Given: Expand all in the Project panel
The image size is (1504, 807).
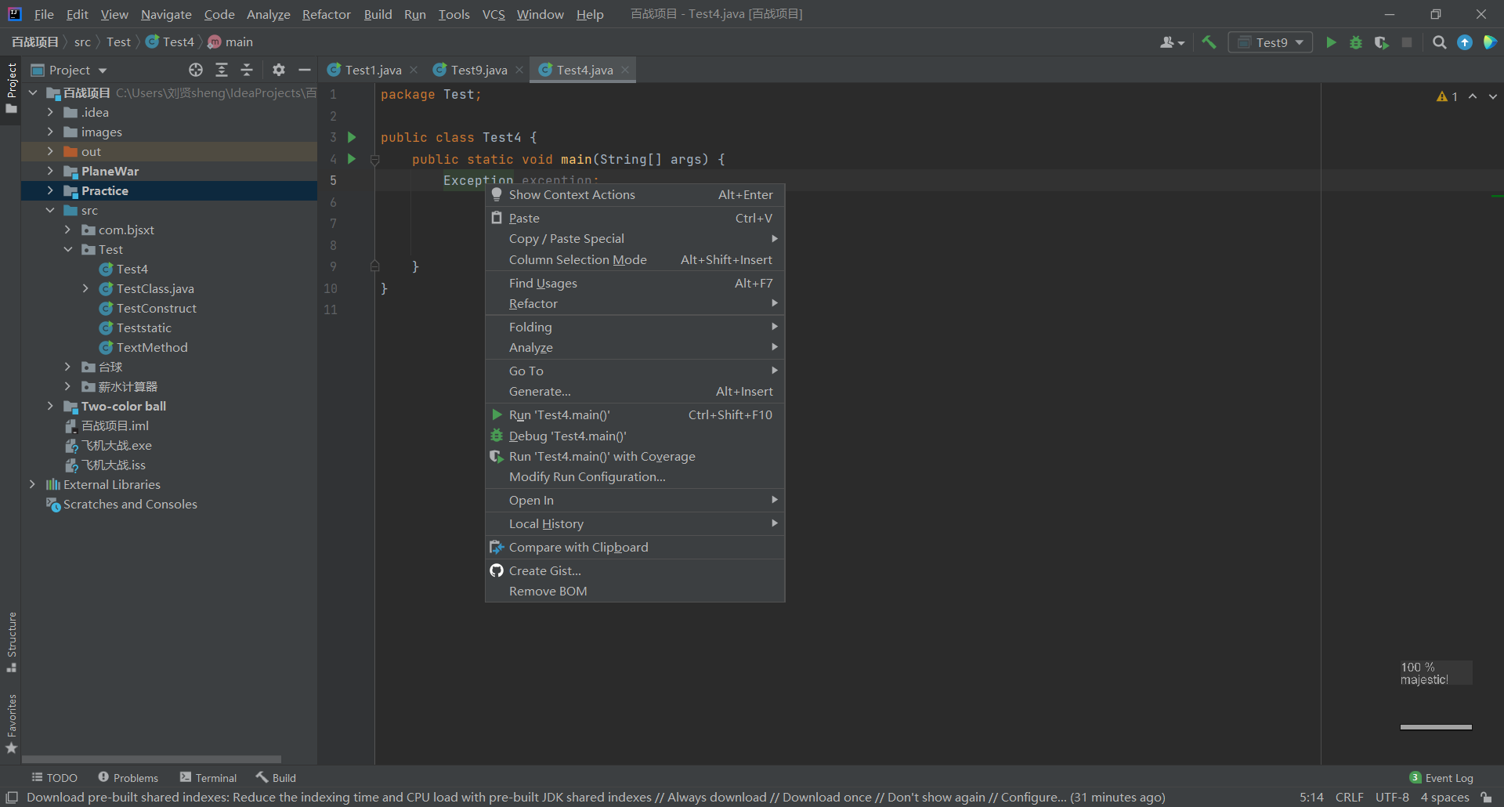Looking at the screenshot, I should pos(222,70).
